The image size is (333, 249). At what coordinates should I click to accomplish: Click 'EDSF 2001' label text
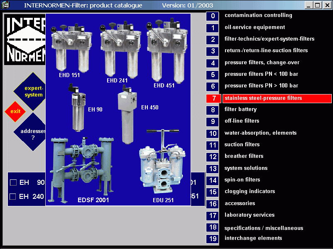(x=93, y=200)
